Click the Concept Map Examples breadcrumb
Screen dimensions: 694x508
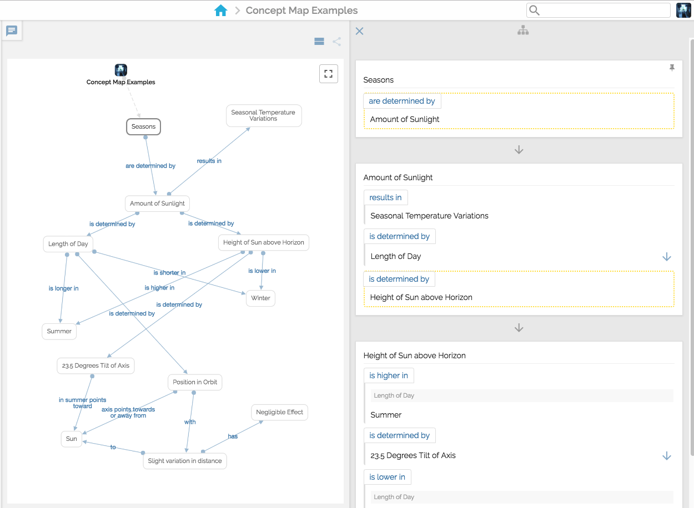pos(301,11)
